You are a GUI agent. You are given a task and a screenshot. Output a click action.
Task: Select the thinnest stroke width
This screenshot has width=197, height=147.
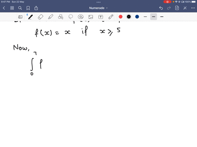tap(145, 17)
